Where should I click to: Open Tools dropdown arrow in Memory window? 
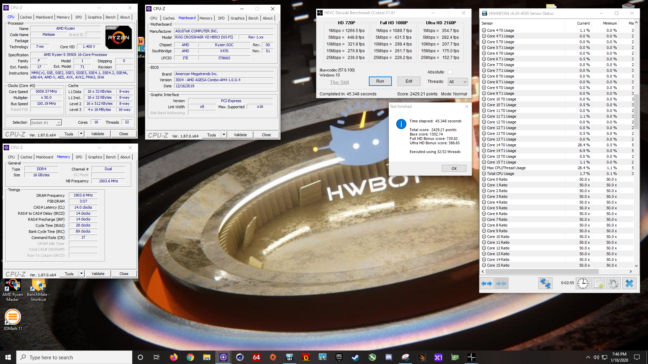[x=81, y=274]
